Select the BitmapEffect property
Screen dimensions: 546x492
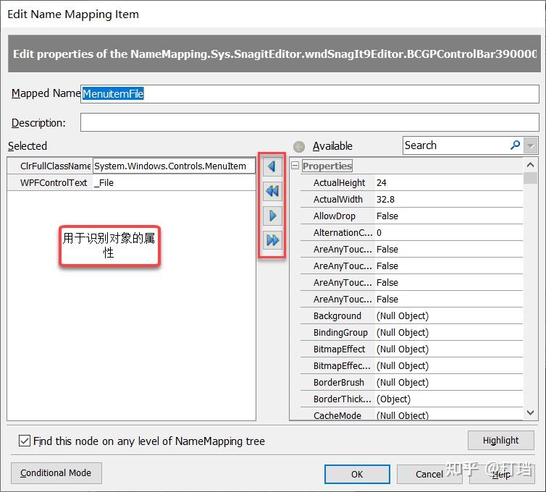pos(411,349)
